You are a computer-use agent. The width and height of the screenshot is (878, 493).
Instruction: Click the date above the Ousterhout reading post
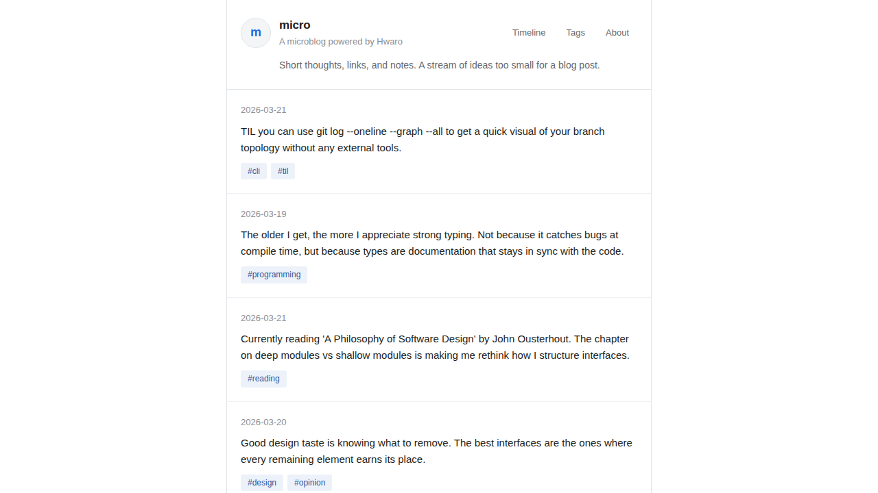pos(263,318)
